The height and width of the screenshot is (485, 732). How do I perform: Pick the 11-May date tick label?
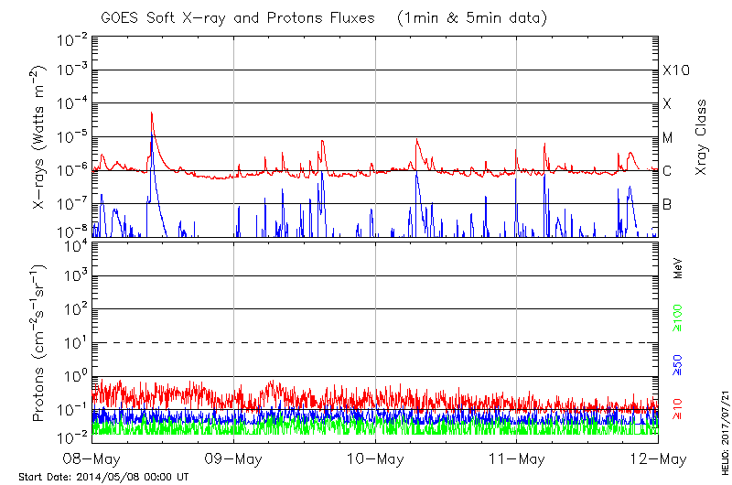tap(517, 458)
